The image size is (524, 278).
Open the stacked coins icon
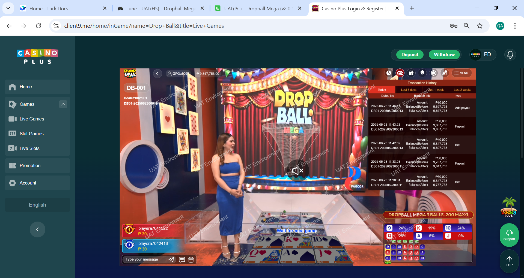tap(445, 73)
